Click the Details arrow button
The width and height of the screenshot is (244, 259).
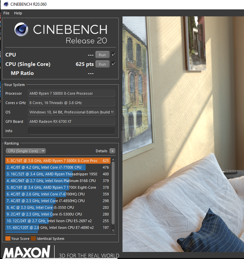[112, 151]
